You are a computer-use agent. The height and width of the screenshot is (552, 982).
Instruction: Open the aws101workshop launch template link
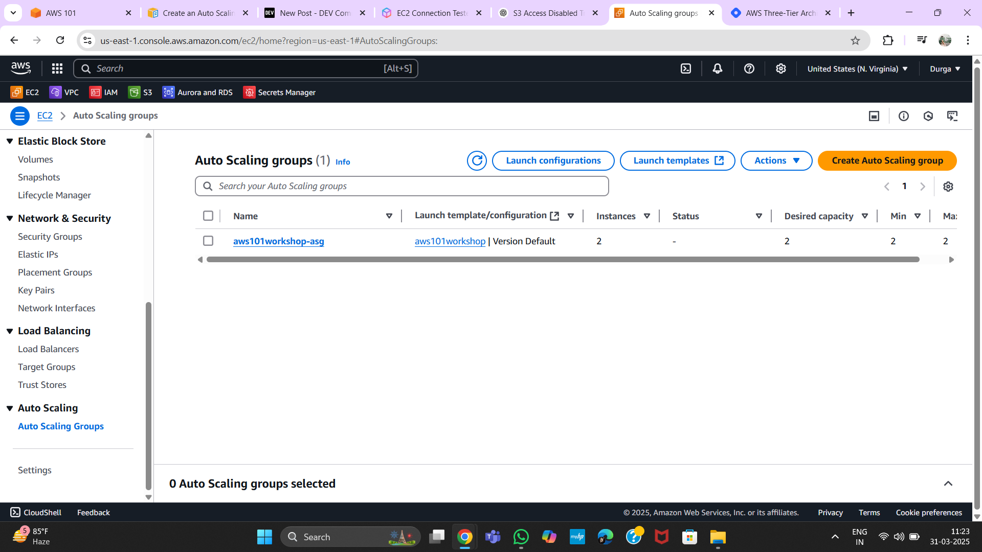[x=450, y=241]
